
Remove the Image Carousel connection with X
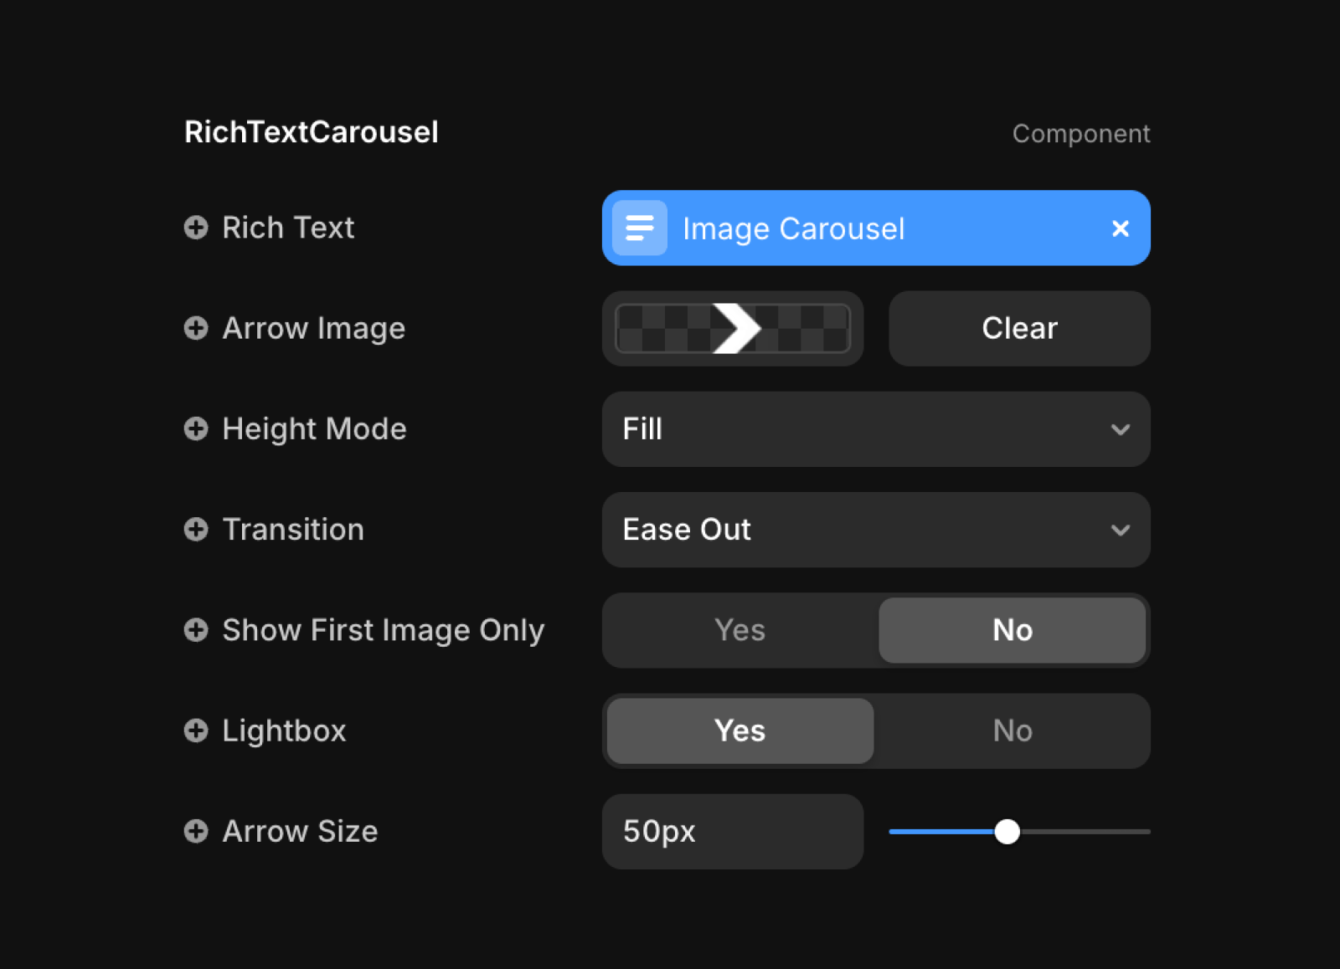click(1120, 228)
